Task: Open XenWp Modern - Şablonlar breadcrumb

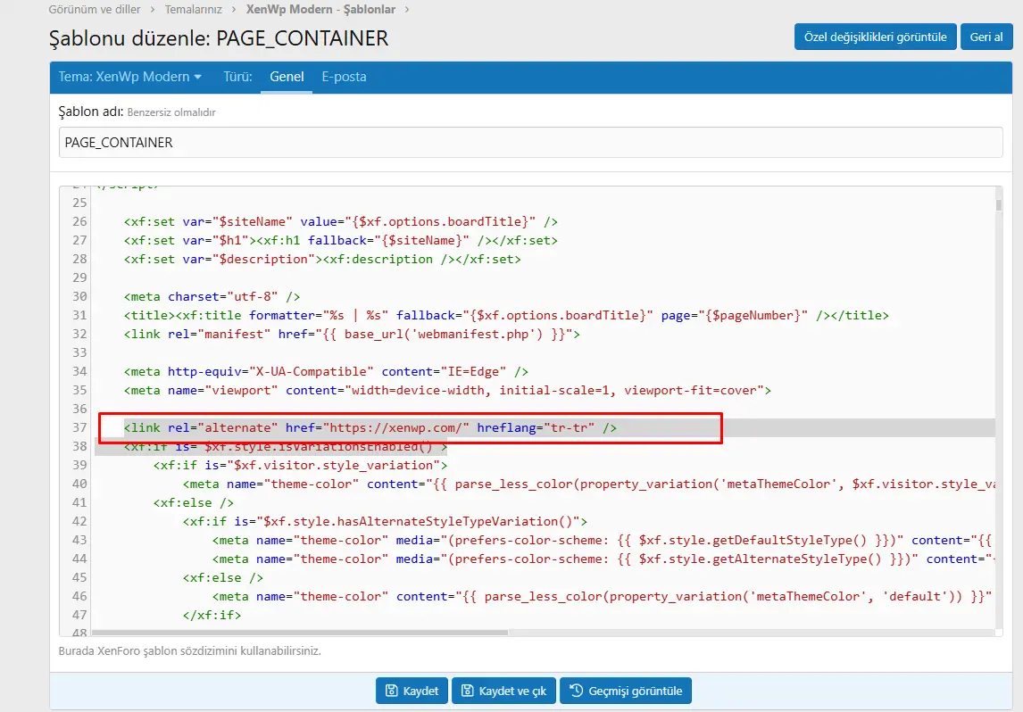Action: click(320, 9)
